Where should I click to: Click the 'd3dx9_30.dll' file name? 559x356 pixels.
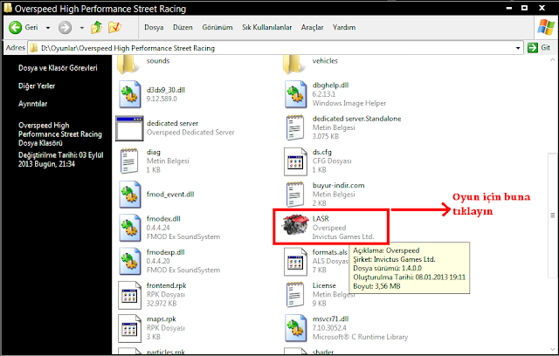tap(165, 90)
